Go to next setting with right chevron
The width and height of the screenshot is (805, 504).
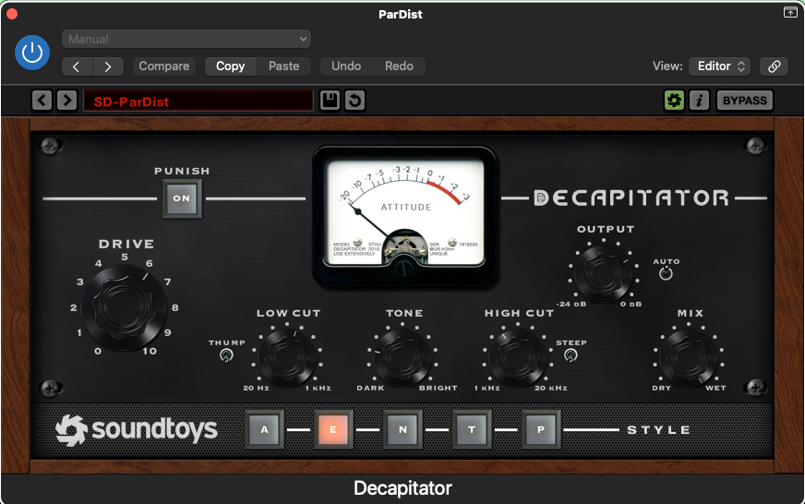[x=108, y=66]
